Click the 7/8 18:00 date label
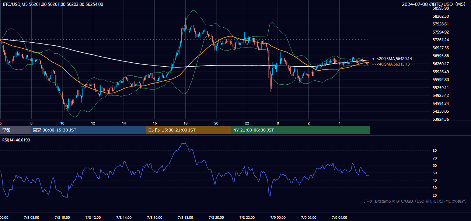Image resolution: width=471 pixels, height=221 pixels. coord(185,218)
